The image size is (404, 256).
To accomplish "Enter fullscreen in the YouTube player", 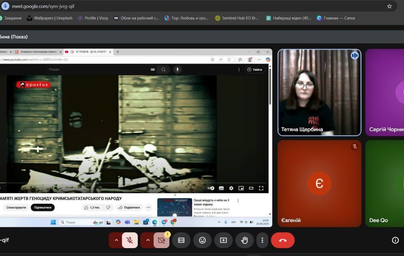I will pos(261,188).
